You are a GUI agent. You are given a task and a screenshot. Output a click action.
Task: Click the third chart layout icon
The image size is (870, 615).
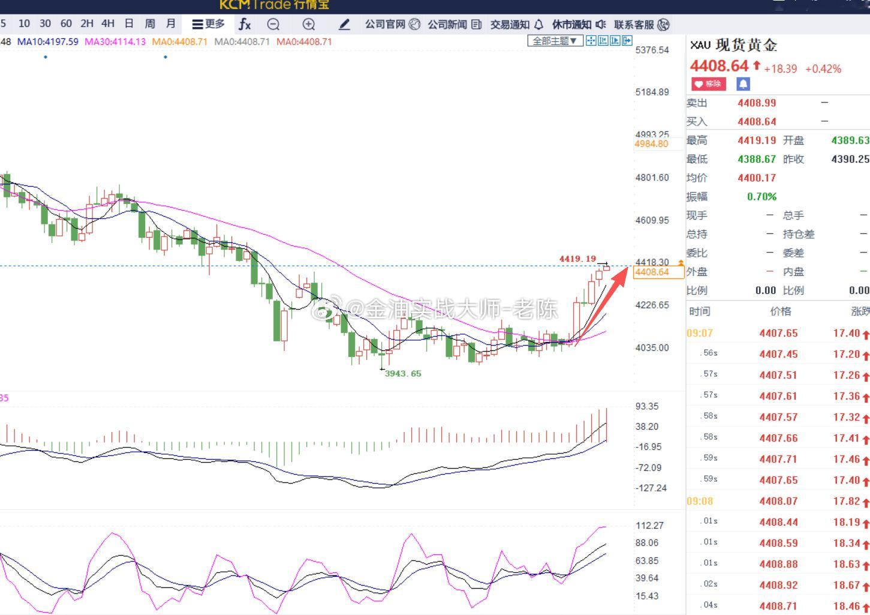[x=615, y=40]
